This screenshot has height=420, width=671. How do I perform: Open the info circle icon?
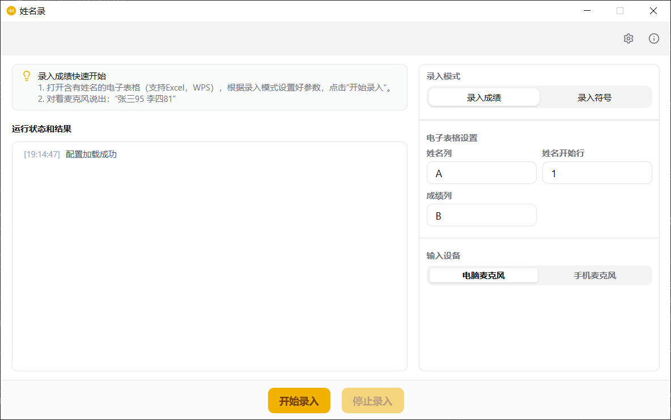tap(654, 38)
